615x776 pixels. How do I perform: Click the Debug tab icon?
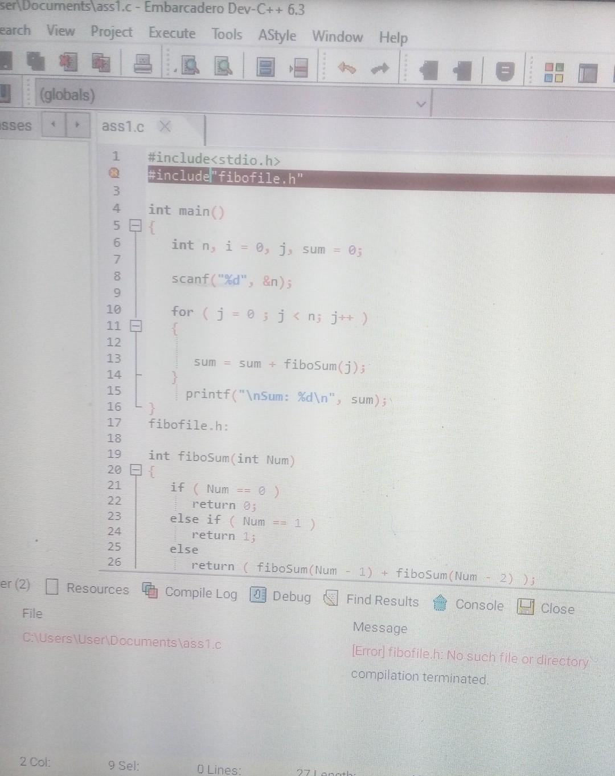click(258, 594)
